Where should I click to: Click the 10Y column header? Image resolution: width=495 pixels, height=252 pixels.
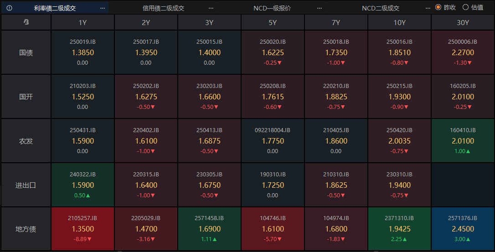[x=399, y=22]
